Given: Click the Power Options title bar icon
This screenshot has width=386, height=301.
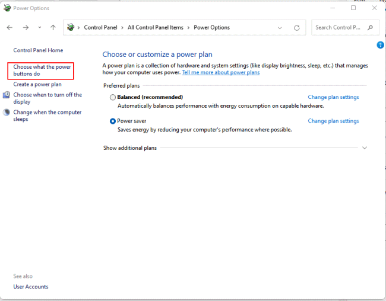Looking at the screenshot, I should [7, 8].
